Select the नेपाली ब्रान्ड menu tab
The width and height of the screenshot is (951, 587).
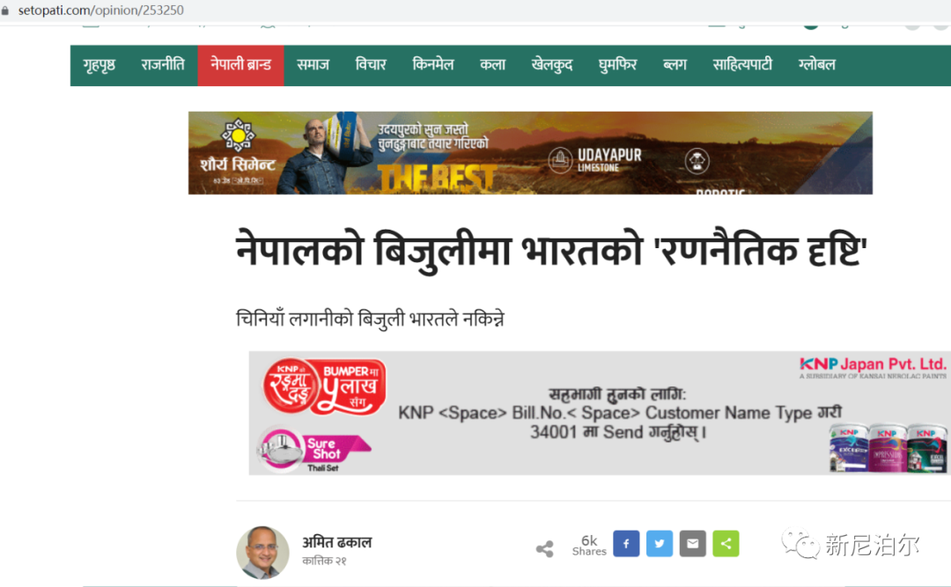click(240, 65)
